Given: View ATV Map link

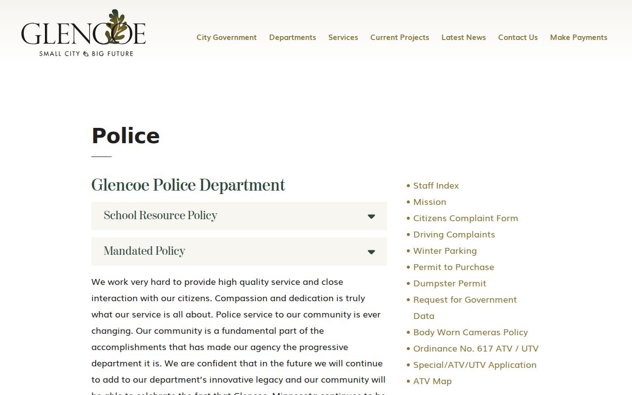Looking at the screenshot, I should pyautogui.click(x=433, y=381).
